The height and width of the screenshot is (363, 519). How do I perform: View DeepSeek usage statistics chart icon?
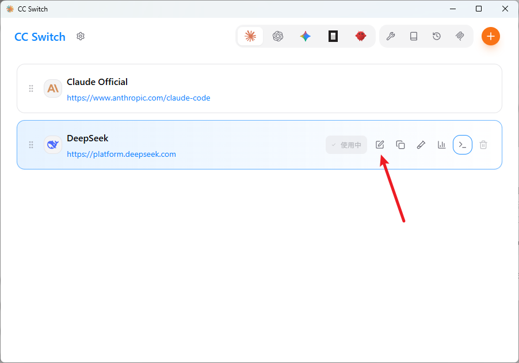click(441, 145)
